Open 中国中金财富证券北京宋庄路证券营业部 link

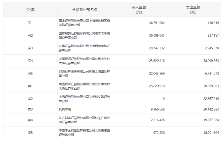click(x=85, y=132)
